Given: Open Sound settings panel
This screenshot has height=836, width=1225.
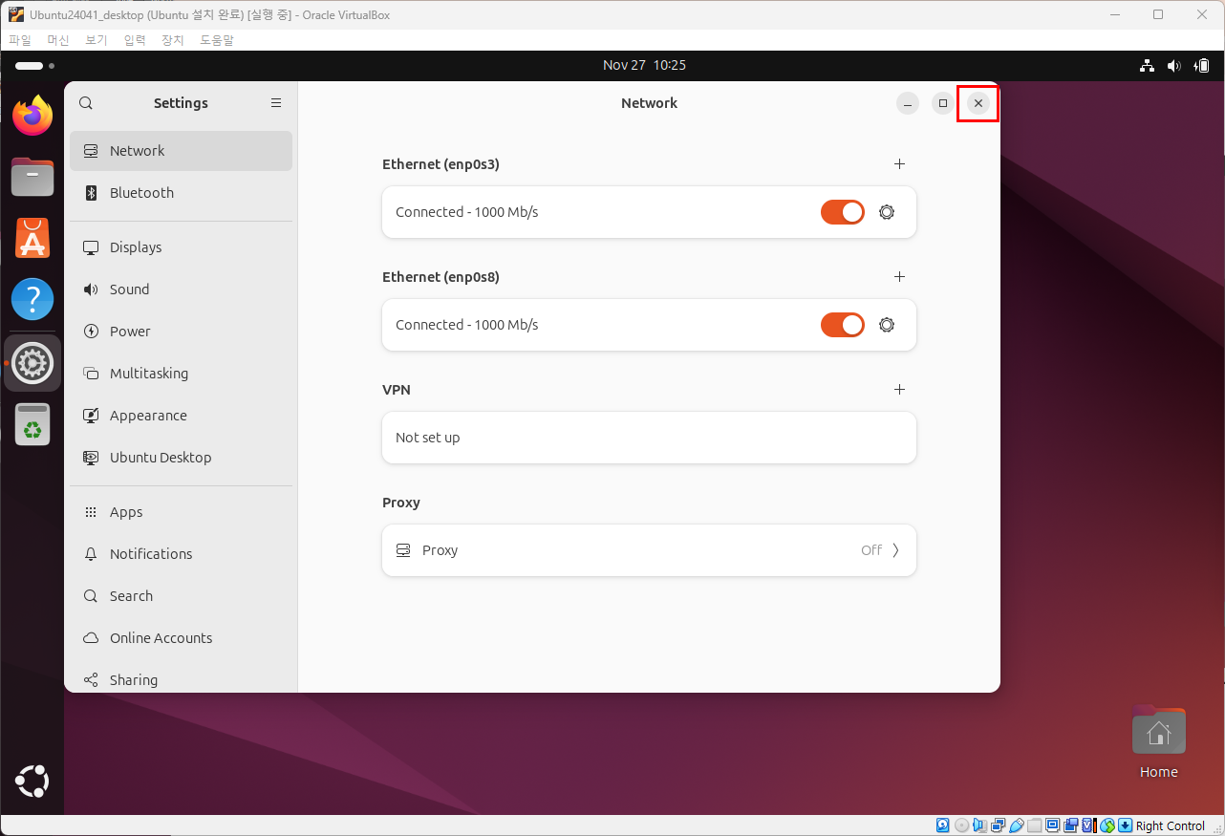Looking at the screenshot, I should [181, 289].
